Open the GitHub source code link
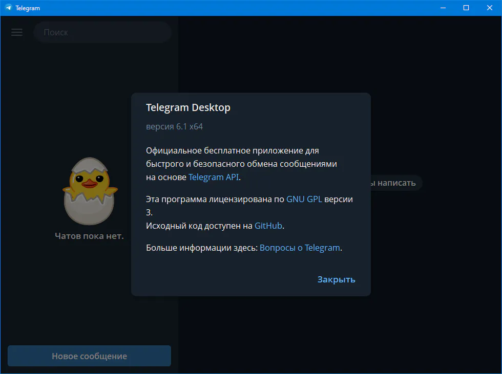Image resolution: width=502 pixels, height=374 pixels. [268, 225]
